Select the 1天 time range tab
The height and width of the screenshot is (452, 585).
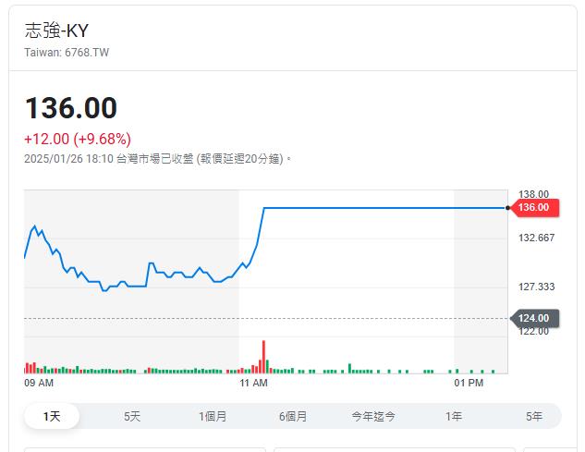coord(52,416)
